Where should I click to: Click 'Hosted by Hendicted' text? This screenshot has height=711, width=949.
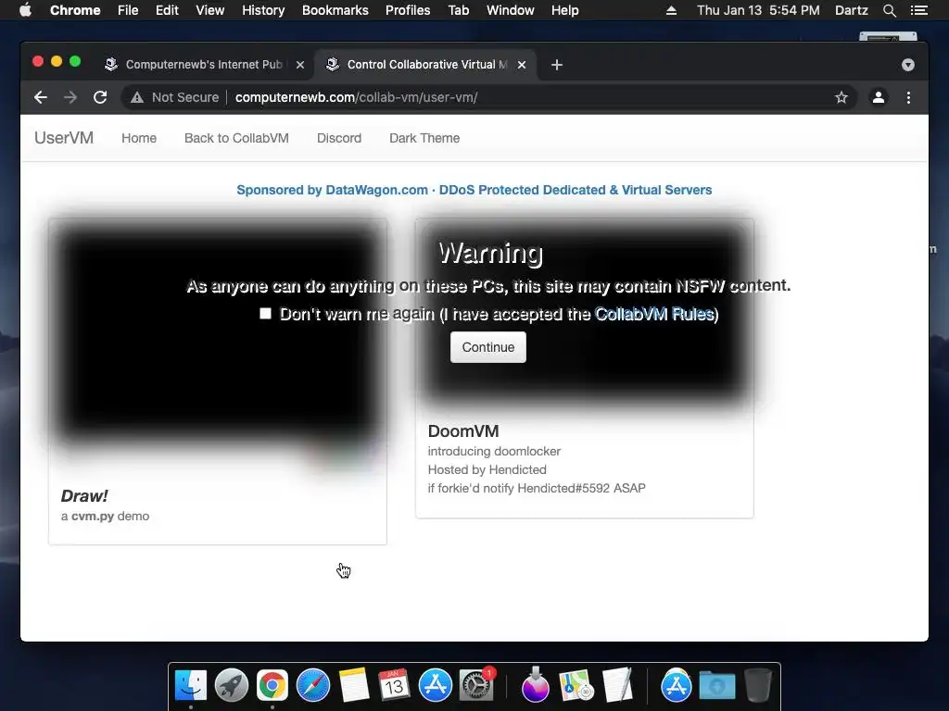[487, 469]
